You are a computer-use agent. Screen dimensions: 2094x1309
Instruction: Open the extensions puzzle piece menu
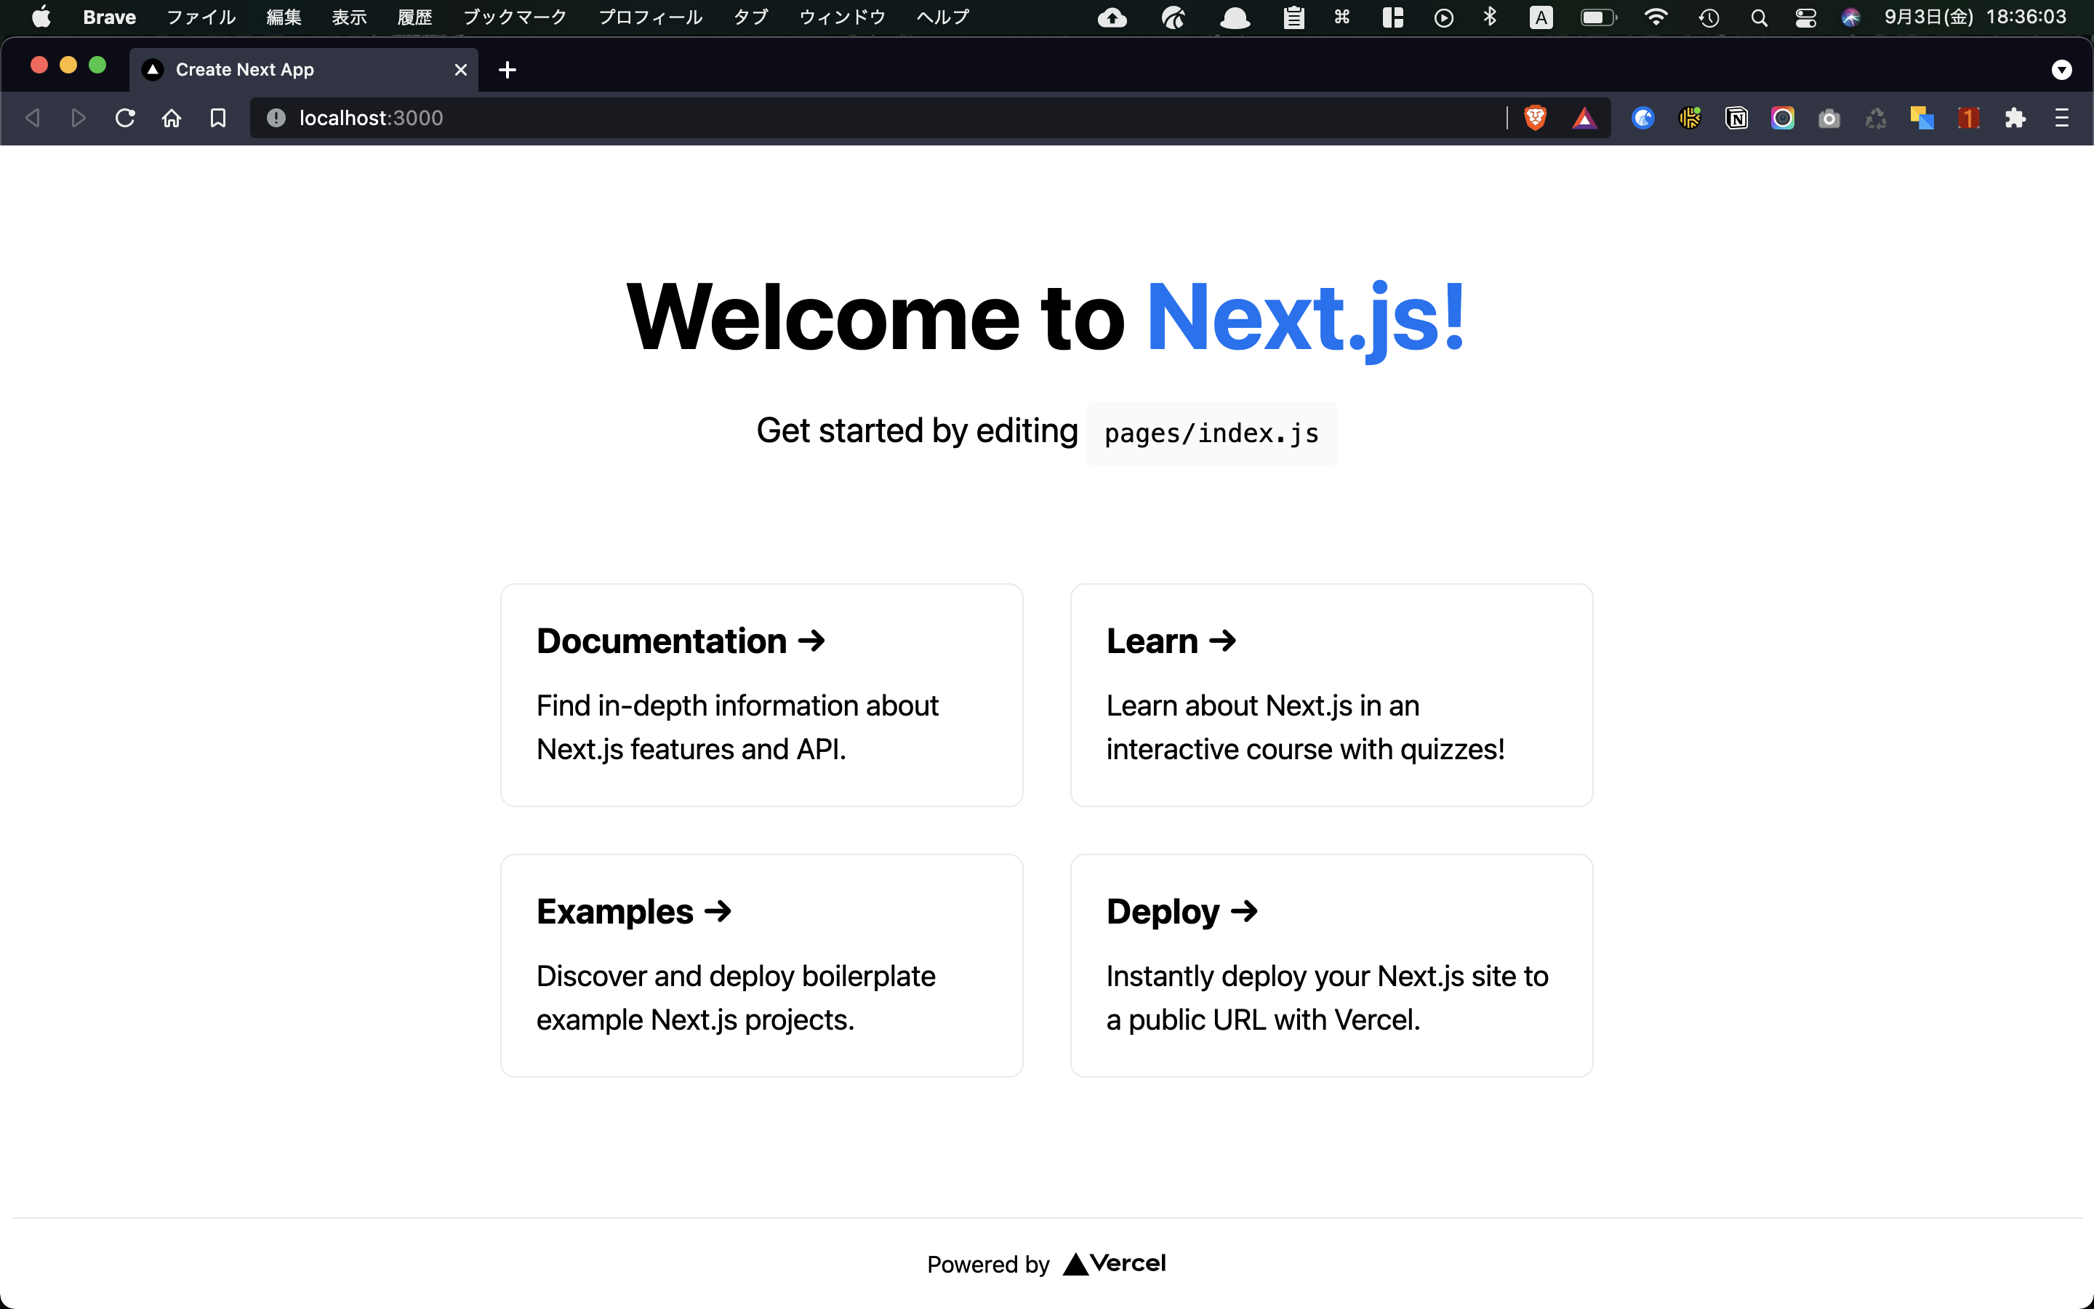[x=2015, y=118]
